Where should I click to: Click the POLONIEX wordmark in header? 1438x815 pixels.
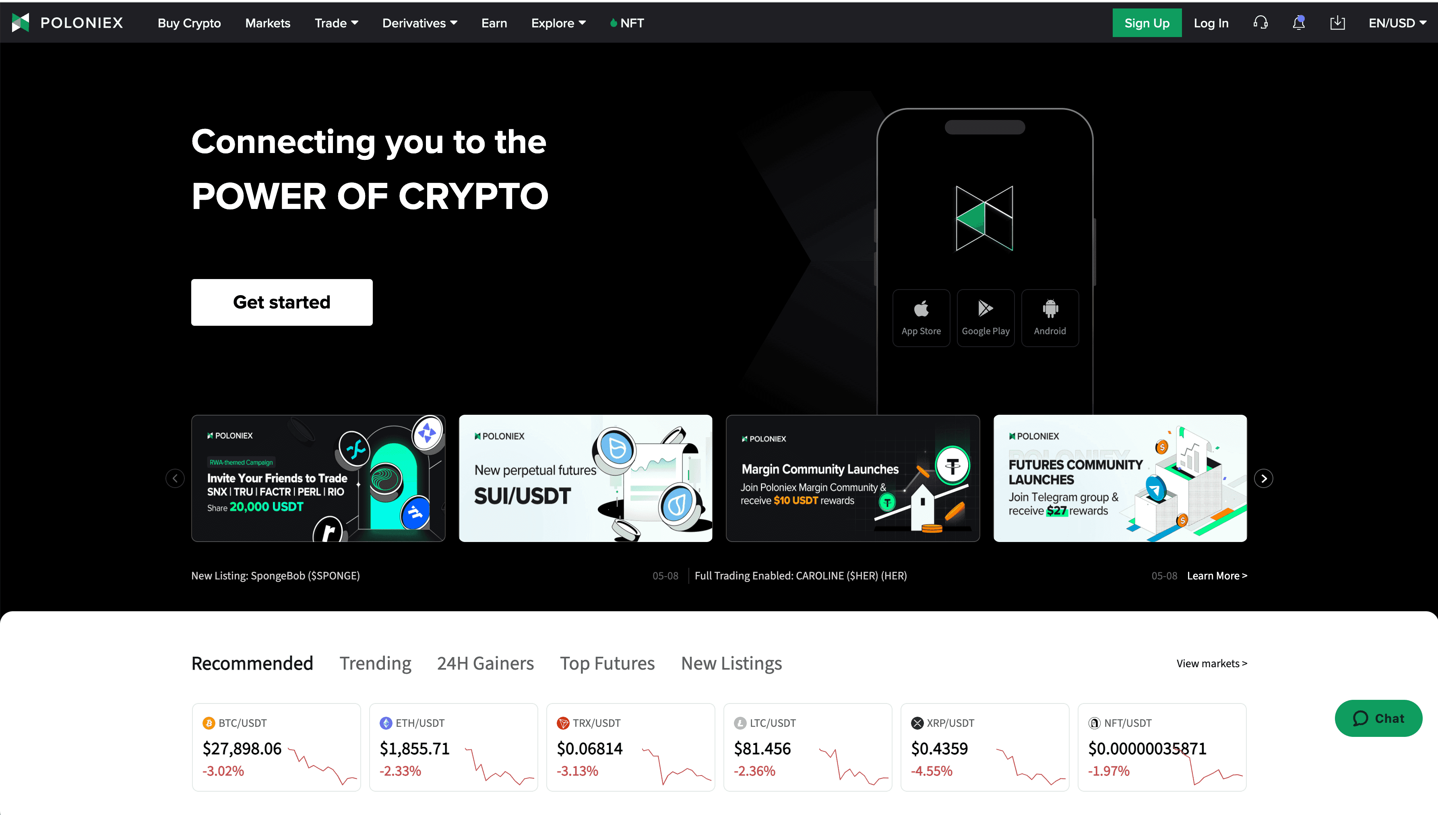(x=82, y=23)
